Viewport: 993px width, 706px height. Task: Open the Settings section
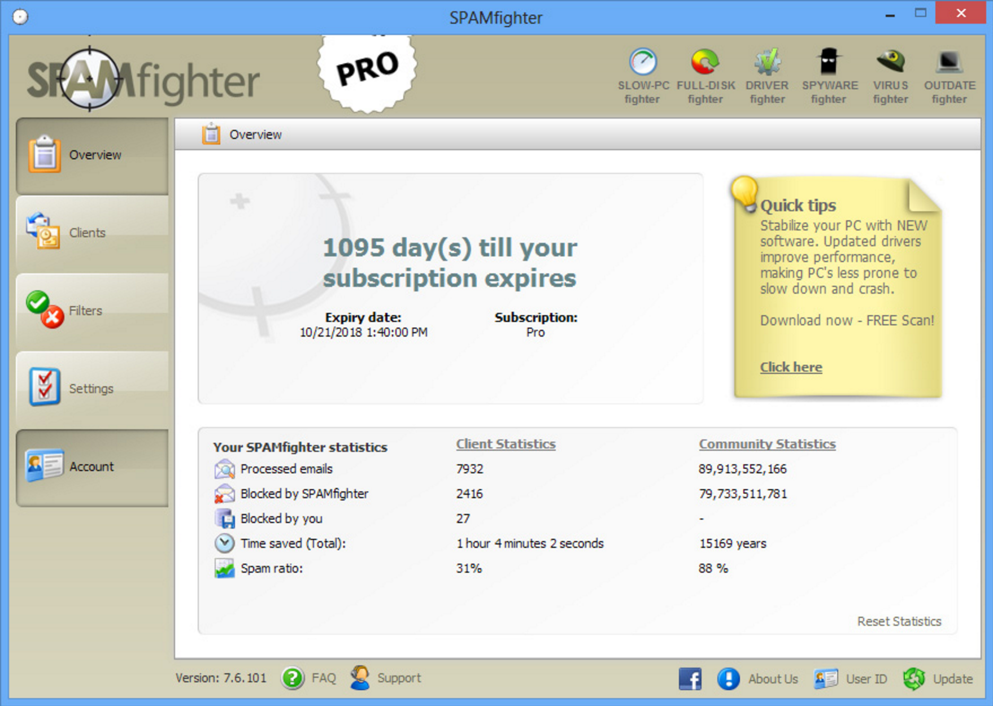pyautogui.click(x=93, y=389)
